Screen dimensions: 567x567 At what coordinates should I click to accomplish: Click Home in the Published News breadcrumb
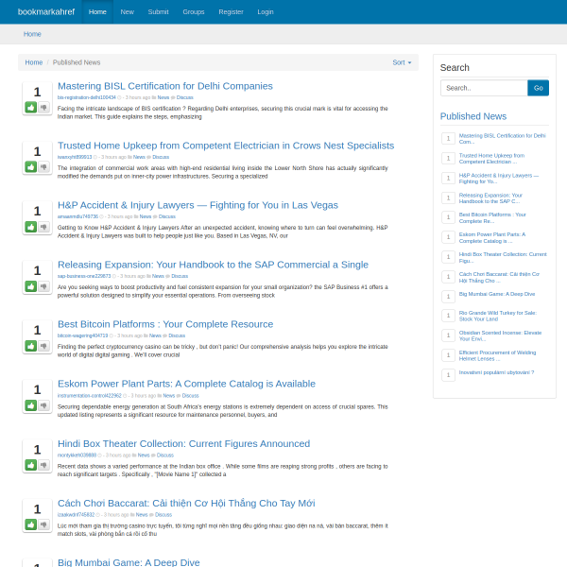click(x=34, y=62)
